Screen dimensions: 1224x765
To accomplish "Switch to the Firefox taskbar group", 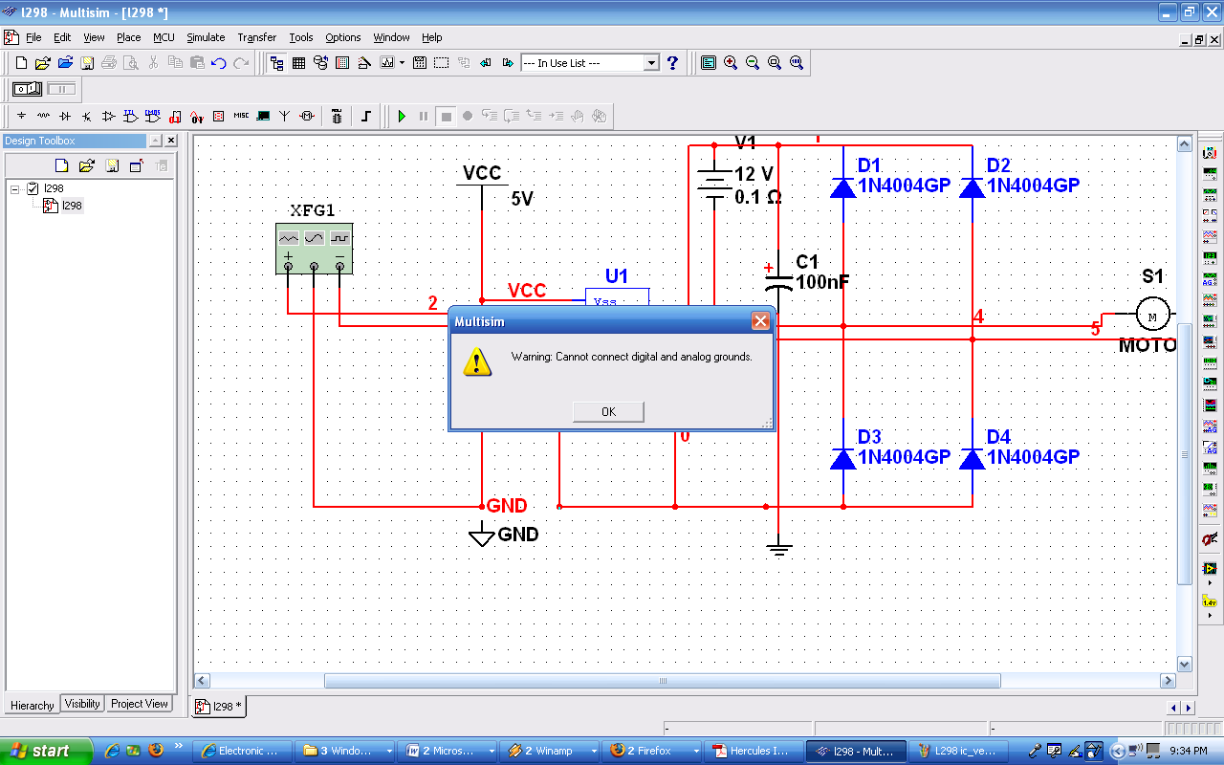I will [x=651, y=751].
